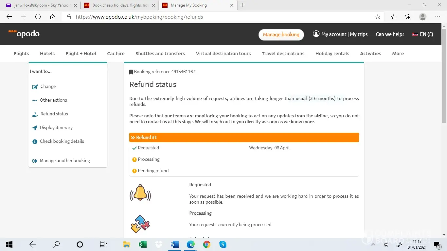Open Dropbox from the taskbar
The width and height of the screenshot is (447, 251).
pos(159,244)
